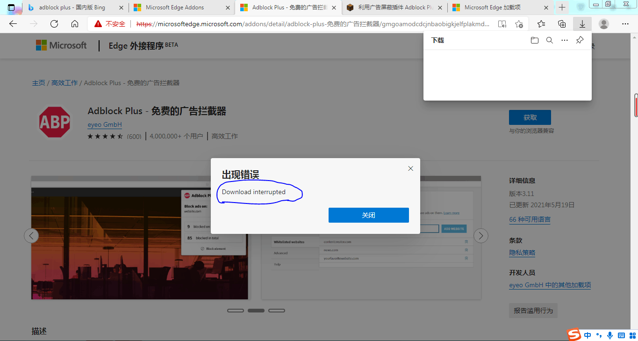Click the 不安全 security warning indicator
Screen dimensions: 638x341
pos(110,24)
